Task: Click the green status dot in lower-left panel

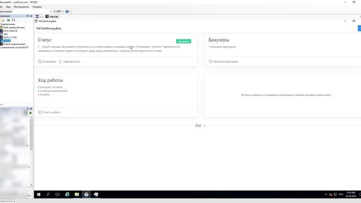Action: [30, 113]
